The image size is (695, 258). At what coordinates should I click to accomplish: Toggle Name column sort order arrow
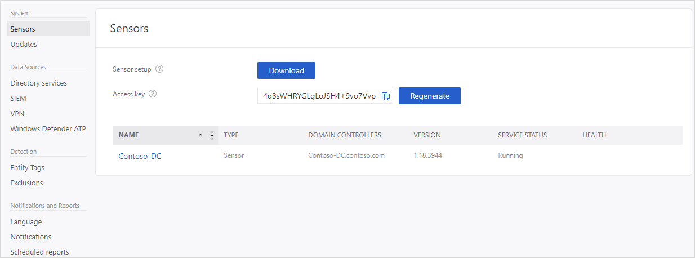(201, 135)
